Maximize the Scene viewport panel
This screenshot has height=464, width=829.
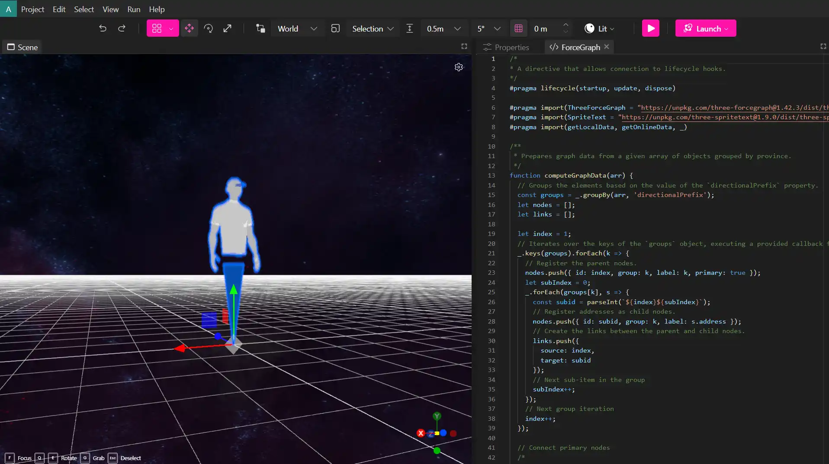pyautogui.click(x=464, y=46)
